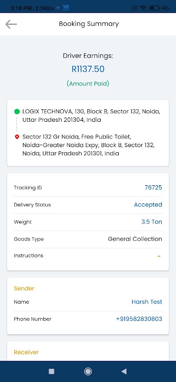Call sender phone number +919582830803

[139, 319]
